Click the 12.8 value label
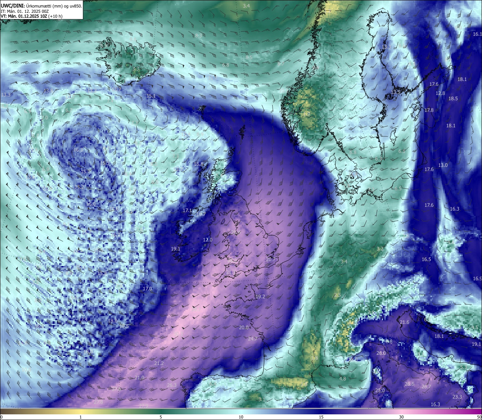This screenshot has width=482, height=420. click(440, 93)
